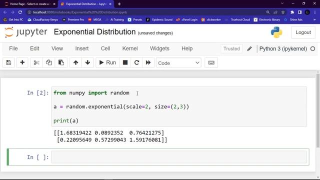
Task: Open the cell type Code dropdown
Action: [178, 63]
